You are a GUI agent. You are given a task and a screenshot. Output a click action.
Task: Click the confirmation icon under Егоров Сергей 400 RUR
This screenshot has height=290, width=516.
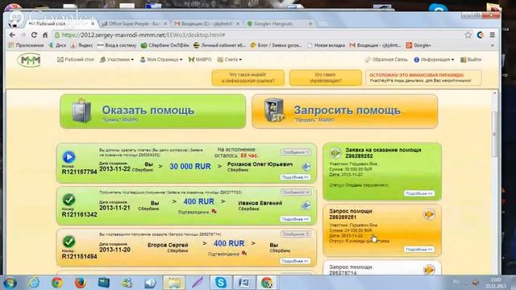point(244,253)
